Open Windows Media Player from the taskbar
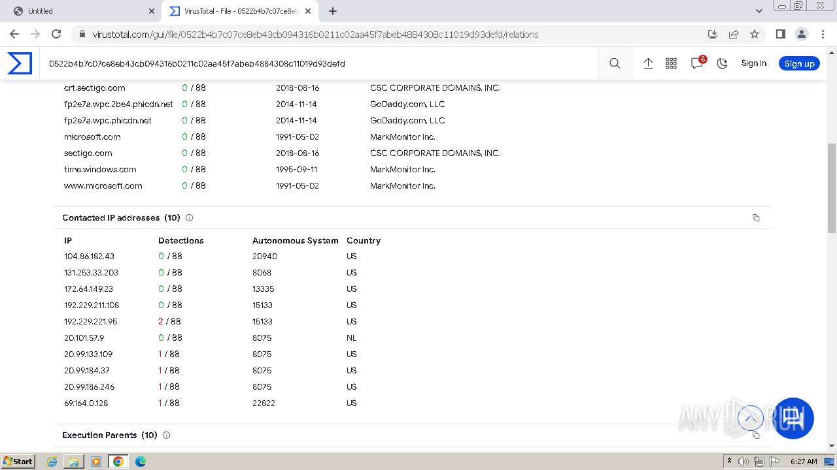 point(96,462)
